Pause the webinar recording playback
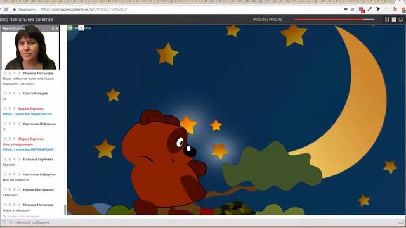 click(x=387, y=20)
